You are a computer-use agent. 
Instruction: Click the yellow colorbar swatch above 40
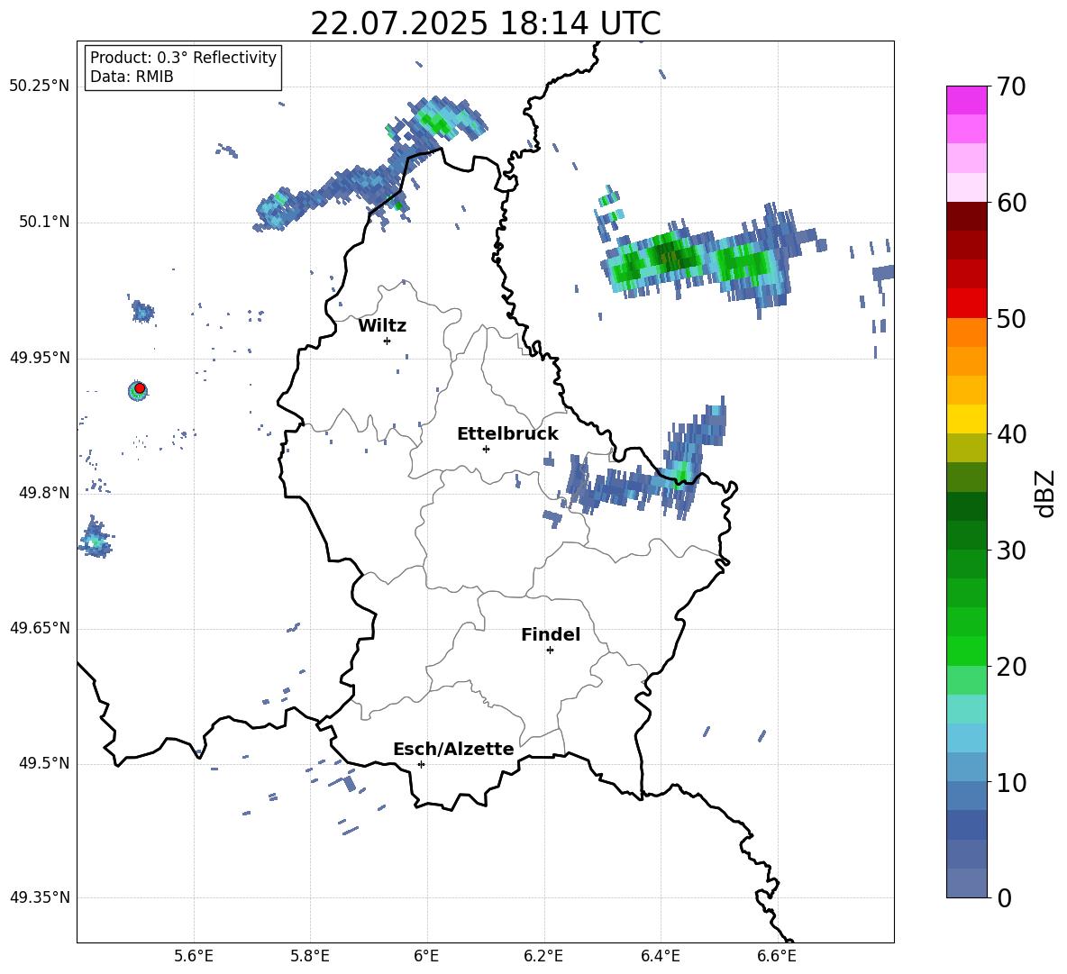pyautogui.click(x=967, y=419)
